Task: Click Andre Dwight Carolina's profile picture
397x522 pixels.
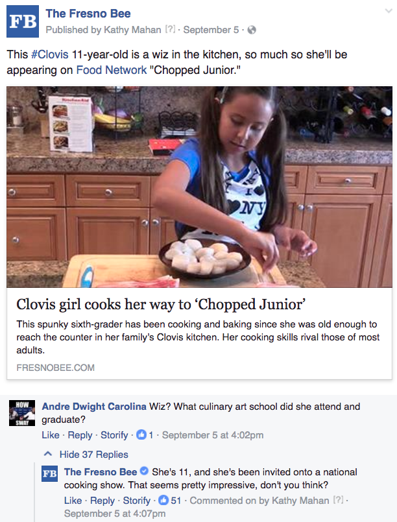Action: (22, 413)
